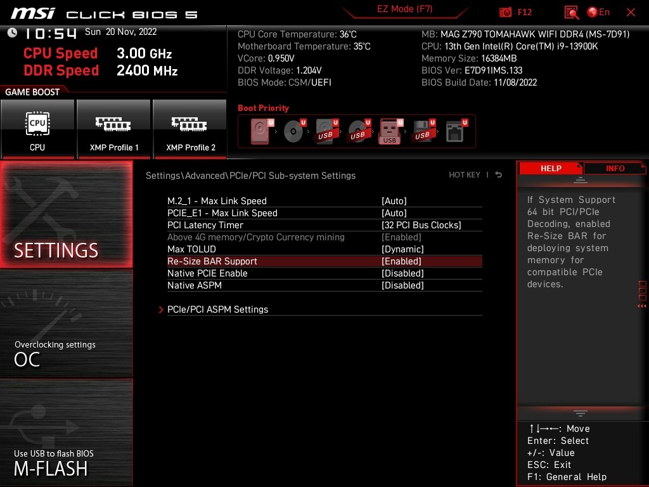Expand PCIe/PCI ASPM Settings submenu
Viewport: 649px width, 487px height.
217,309
